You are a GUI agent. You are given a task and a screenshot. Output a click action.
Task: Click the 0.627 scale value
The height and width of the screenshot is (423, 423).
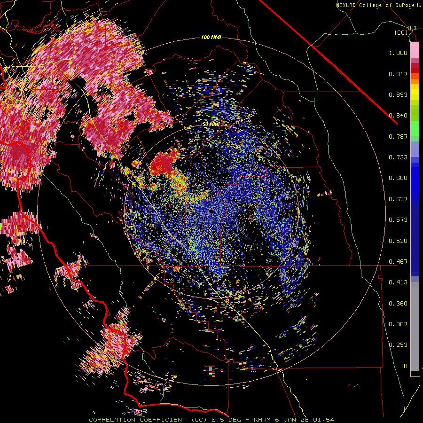tap(398, 199)
